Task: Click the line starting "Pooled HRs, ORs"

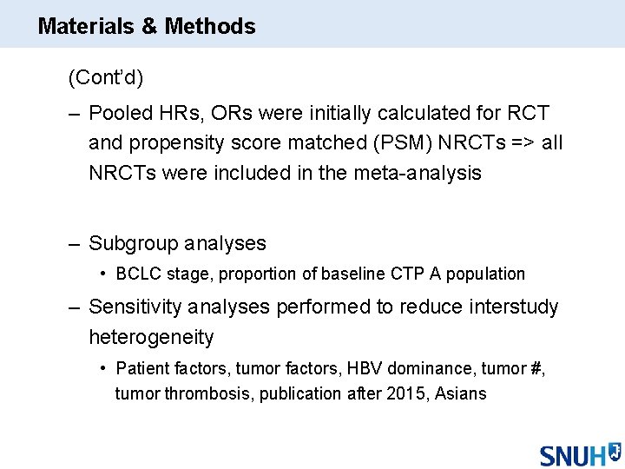Action: [x=319, y=113]
